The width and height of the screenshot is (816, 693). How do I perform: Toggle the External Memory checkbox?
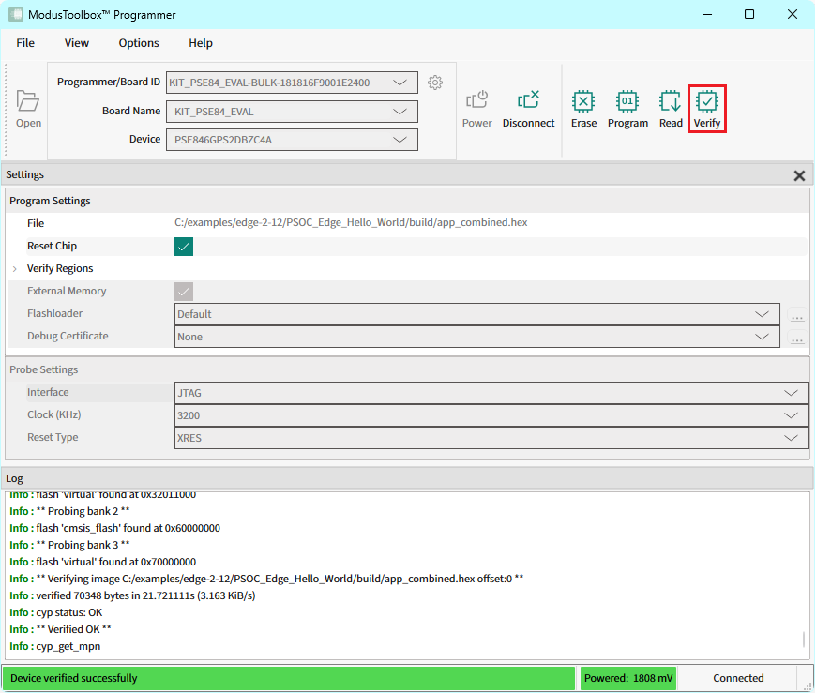pyautogui.click(x=184, y=292)
